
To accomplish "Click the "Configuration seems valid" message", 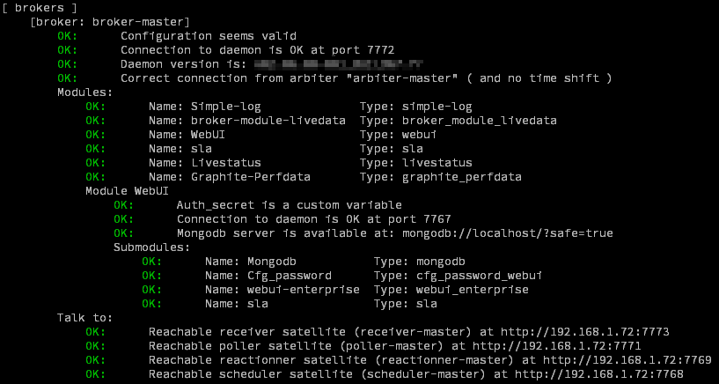I will [x=209, y=36].
